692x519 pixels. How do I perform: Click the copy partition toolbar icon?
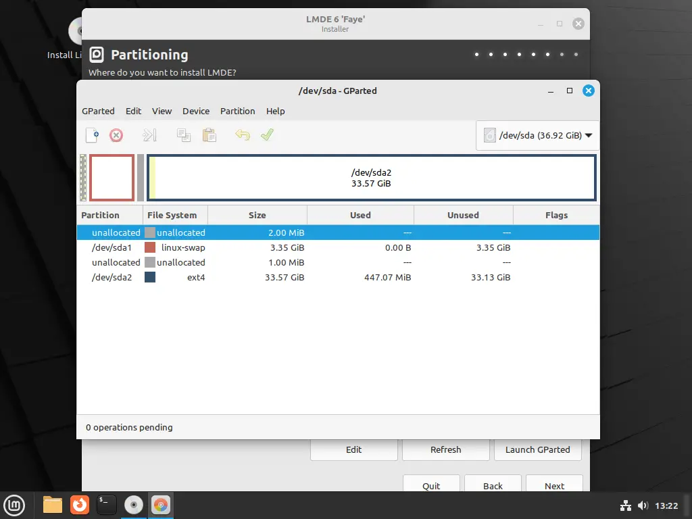click(184, 135)
